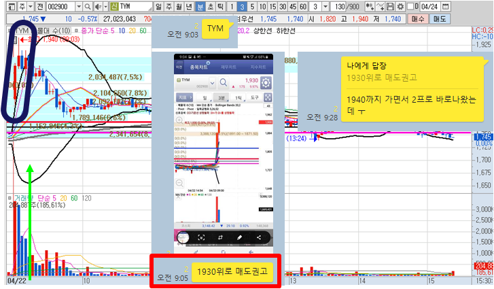The image size is (494, 289).
Task: Click the high price 1,940
Action: (360, 19)
